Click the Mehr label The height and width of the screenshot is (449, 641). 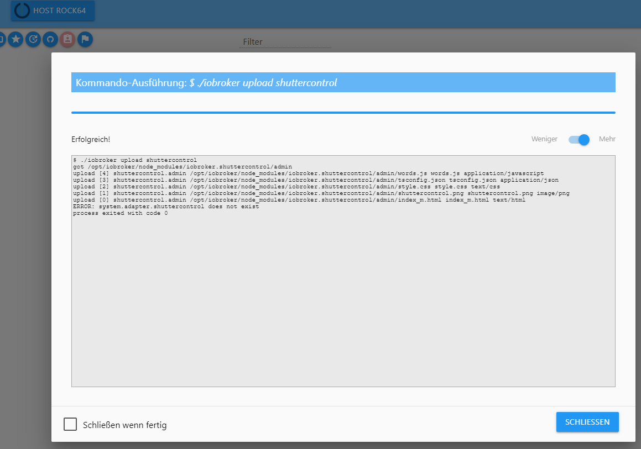(x=607, y=139)
